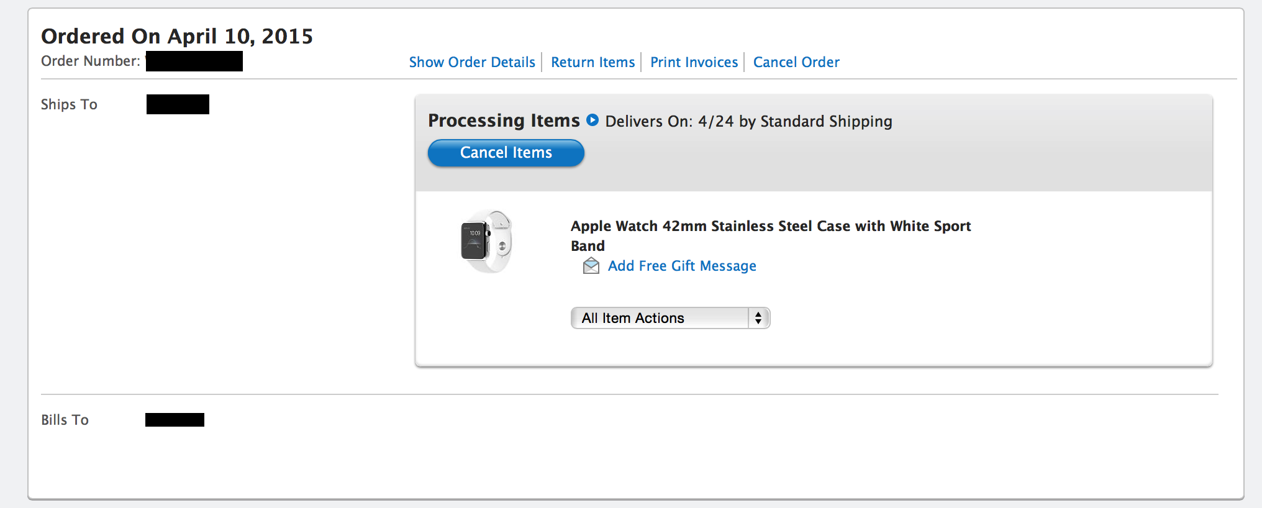Choose Print Invoices

[694, 62]
